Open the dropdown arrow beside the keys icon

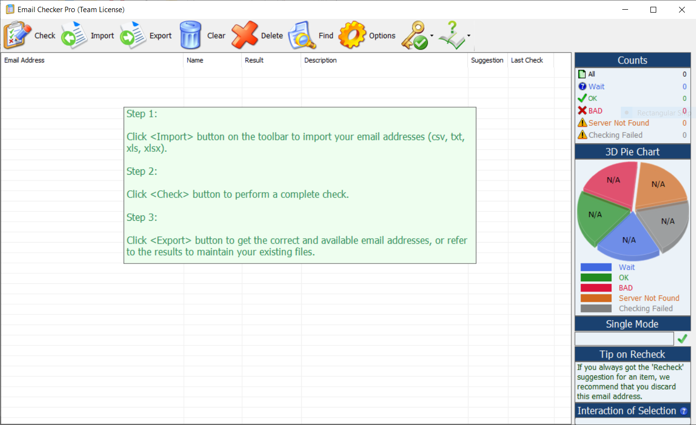(x=432, y=35)
